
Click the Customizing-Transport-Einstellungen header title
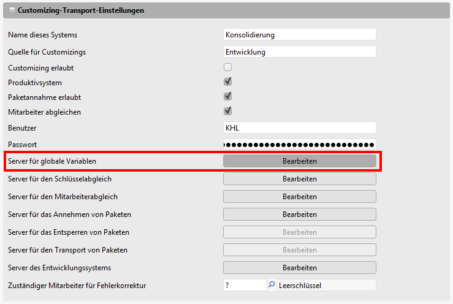point(81,11)
